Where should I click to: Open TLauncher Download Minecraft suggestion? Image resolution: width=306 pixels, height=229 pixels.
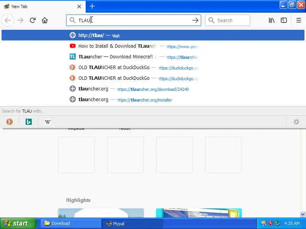(153, 57)
